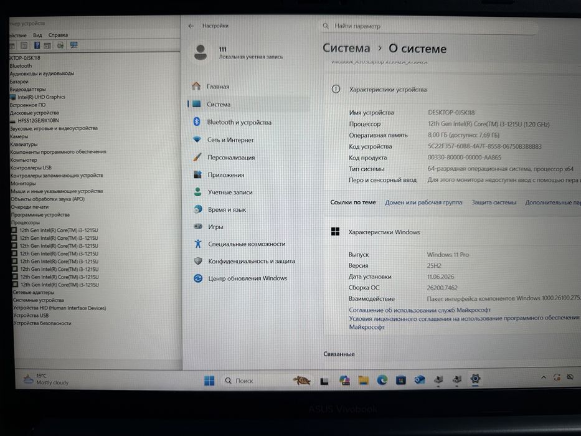Click the Windows Start button on taskbar
The height and width of the screenshot is (436, 581).
(x=209, y=381)
